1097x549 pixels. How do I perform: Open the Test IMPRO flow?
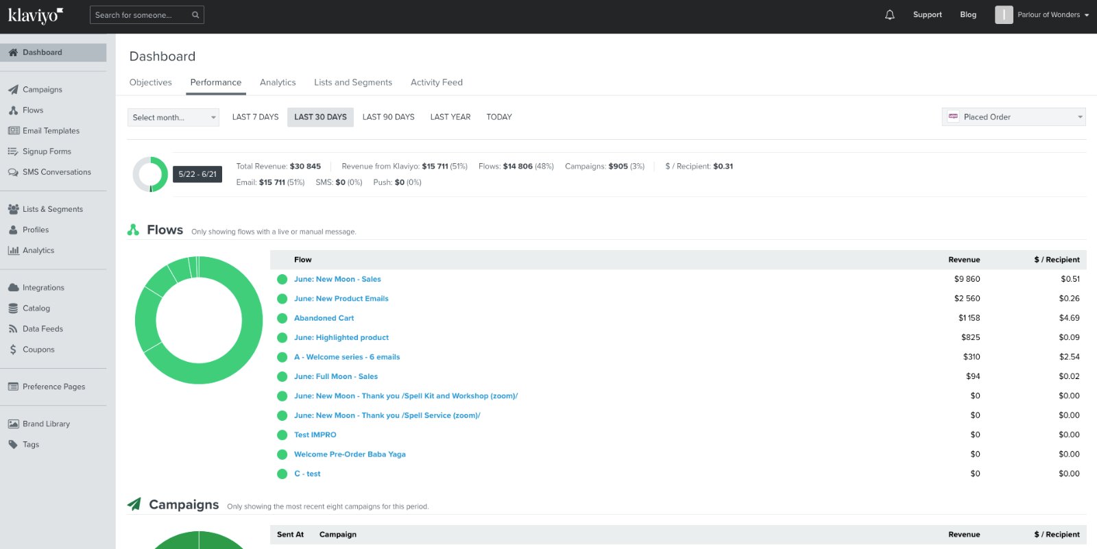pyautogui.click(x=315, y=435)
